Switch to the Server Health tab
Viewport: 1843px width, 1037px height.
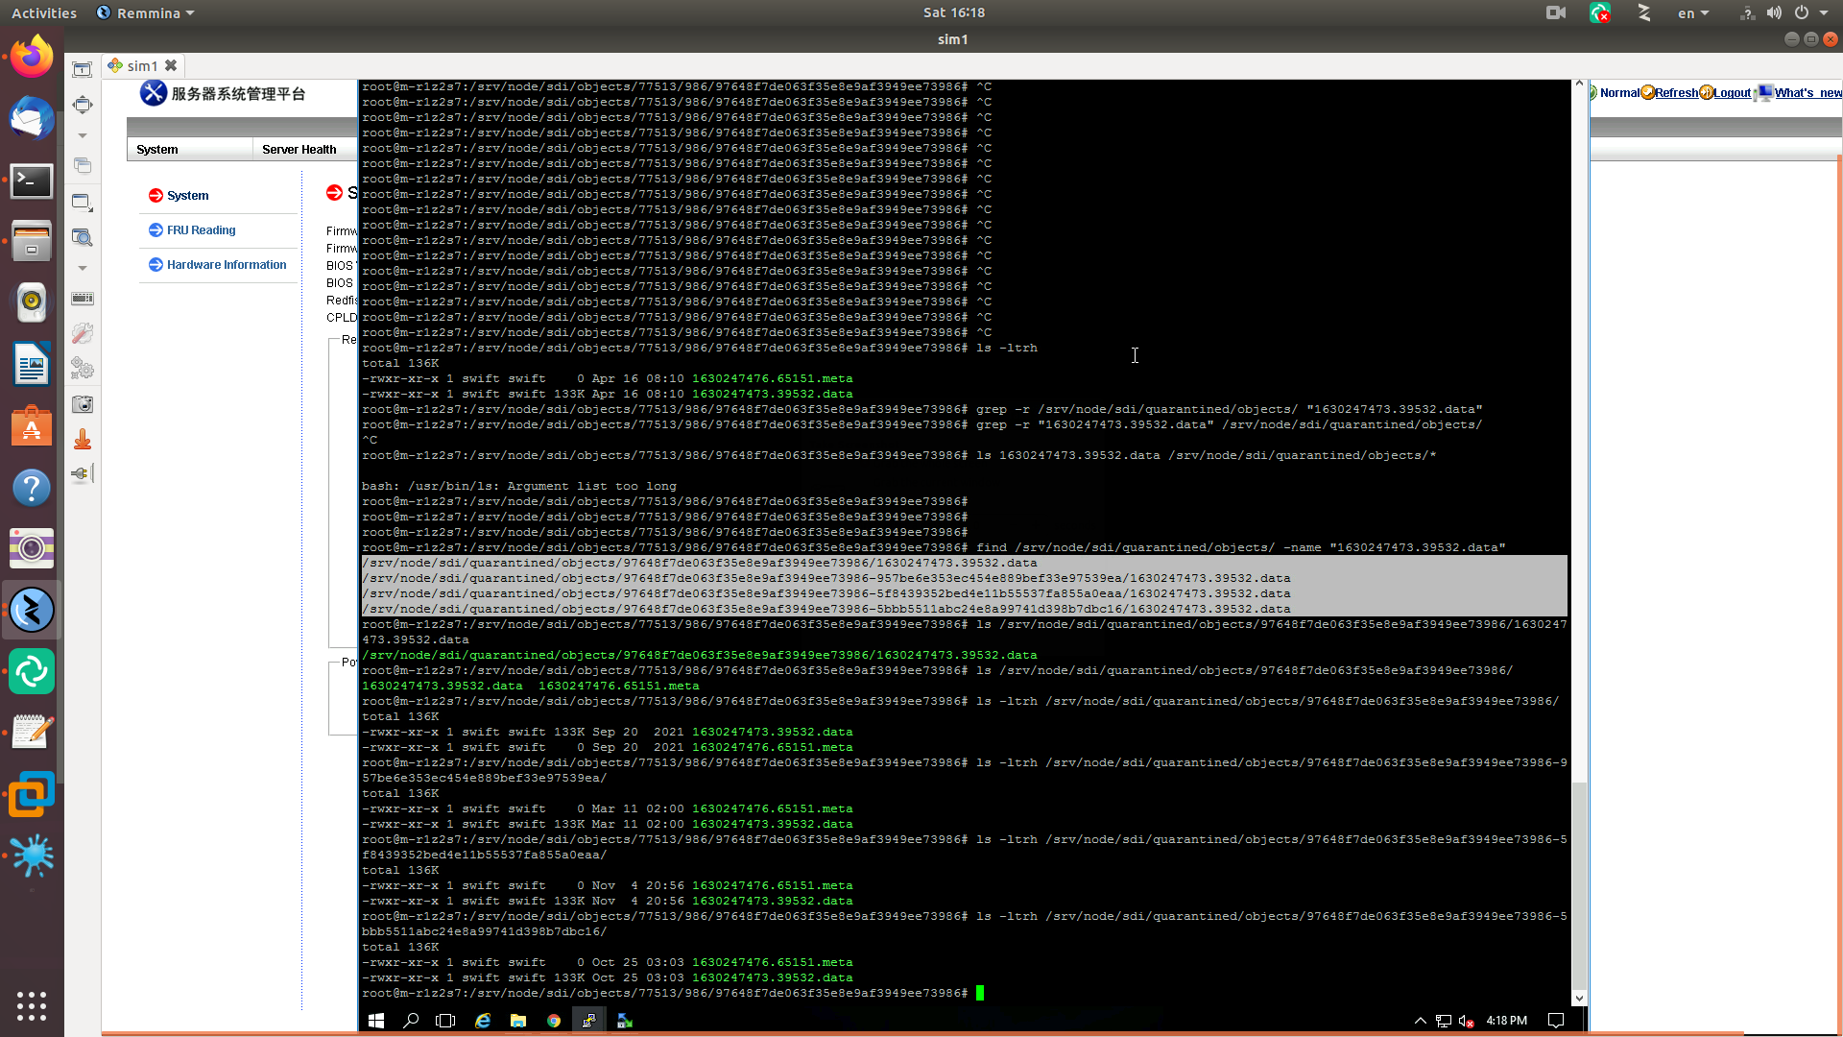[299, 150]
